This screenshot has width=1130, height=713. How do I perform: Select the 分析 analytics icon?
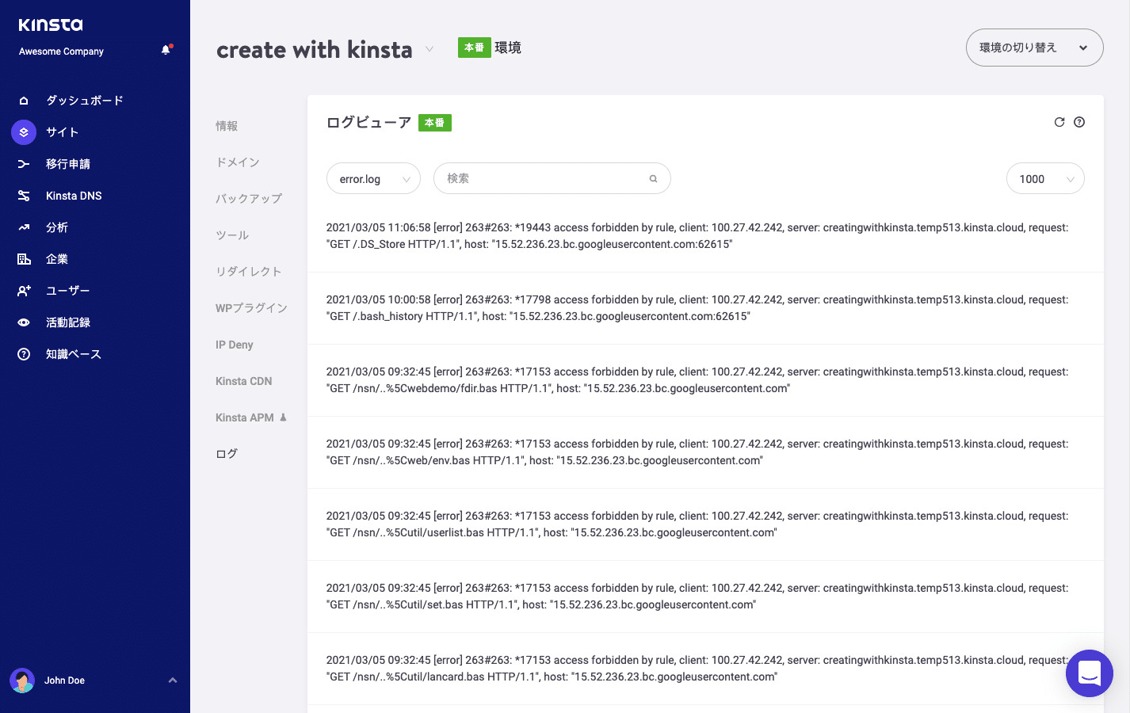click(23, 227)
